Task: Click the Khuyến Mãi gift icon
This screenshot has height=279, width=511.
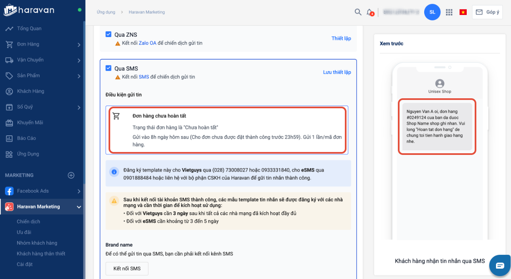Action: pos(9,122)
